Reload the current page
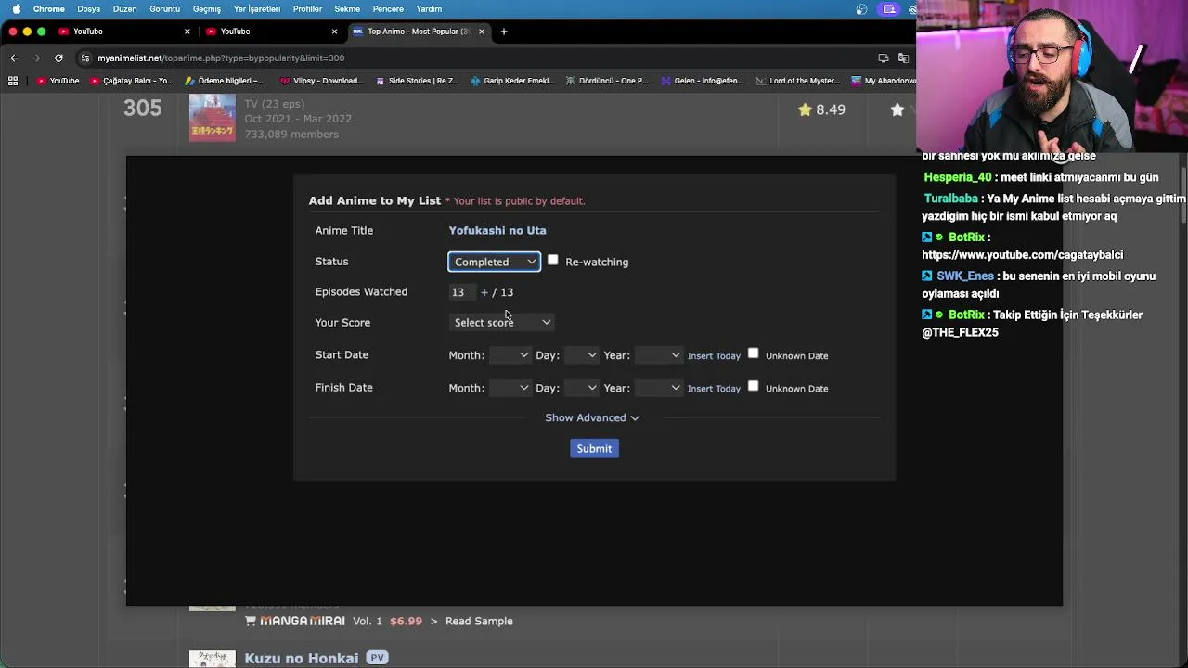Viewport: 1188px width, 668px height. 58,58
